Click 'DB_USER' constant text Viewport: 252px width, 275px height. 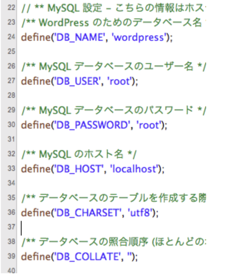pos(77,81)
